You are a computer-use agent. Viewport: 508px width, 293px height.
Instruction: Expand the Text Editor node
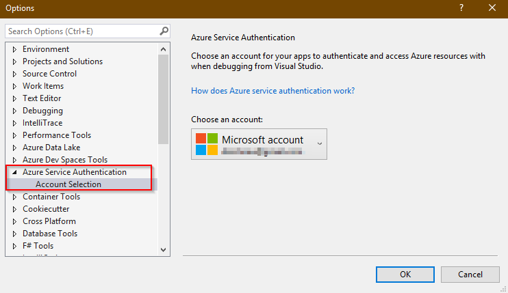pos(14,98)
